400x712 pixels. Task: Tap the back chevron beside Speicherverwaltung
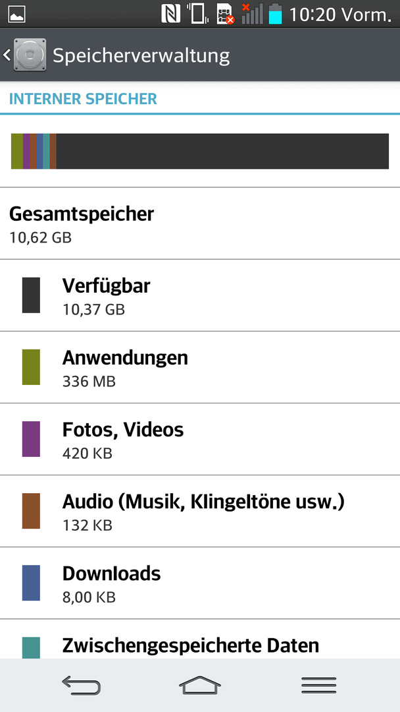[x=7, y=55]
